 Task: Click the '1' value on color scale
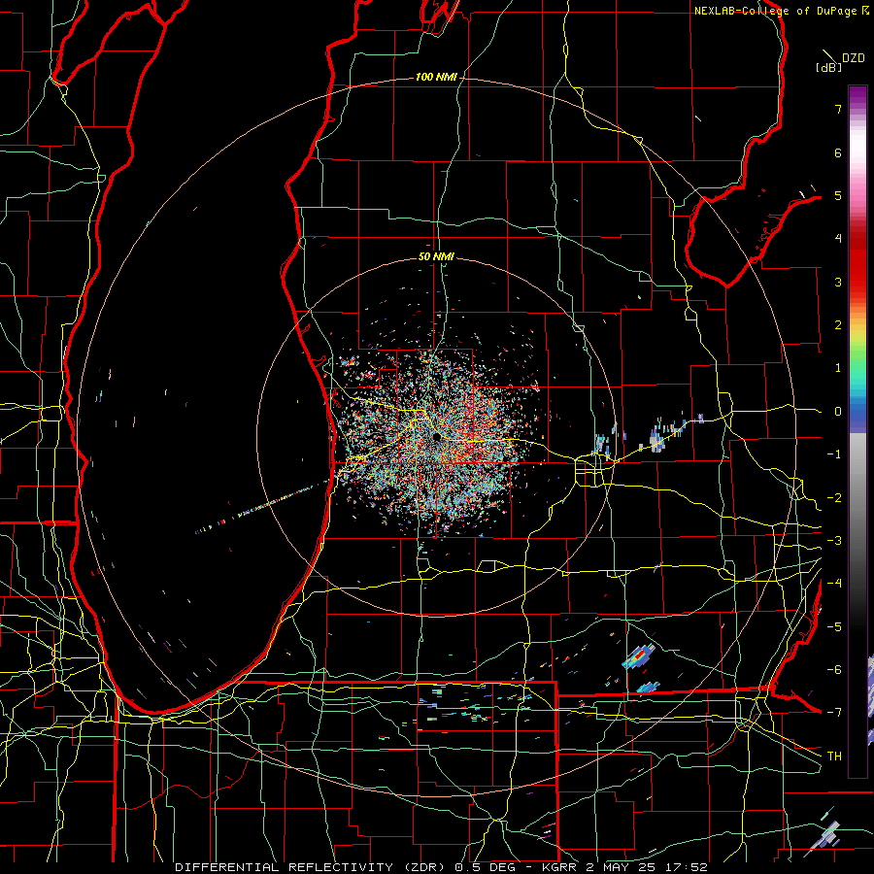pos(838,368)
